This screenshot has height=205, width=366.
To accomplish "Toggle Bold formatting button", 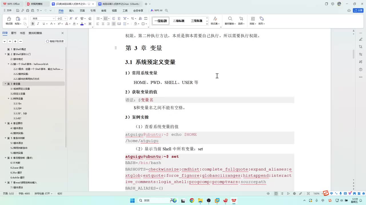I will point(33,24).
